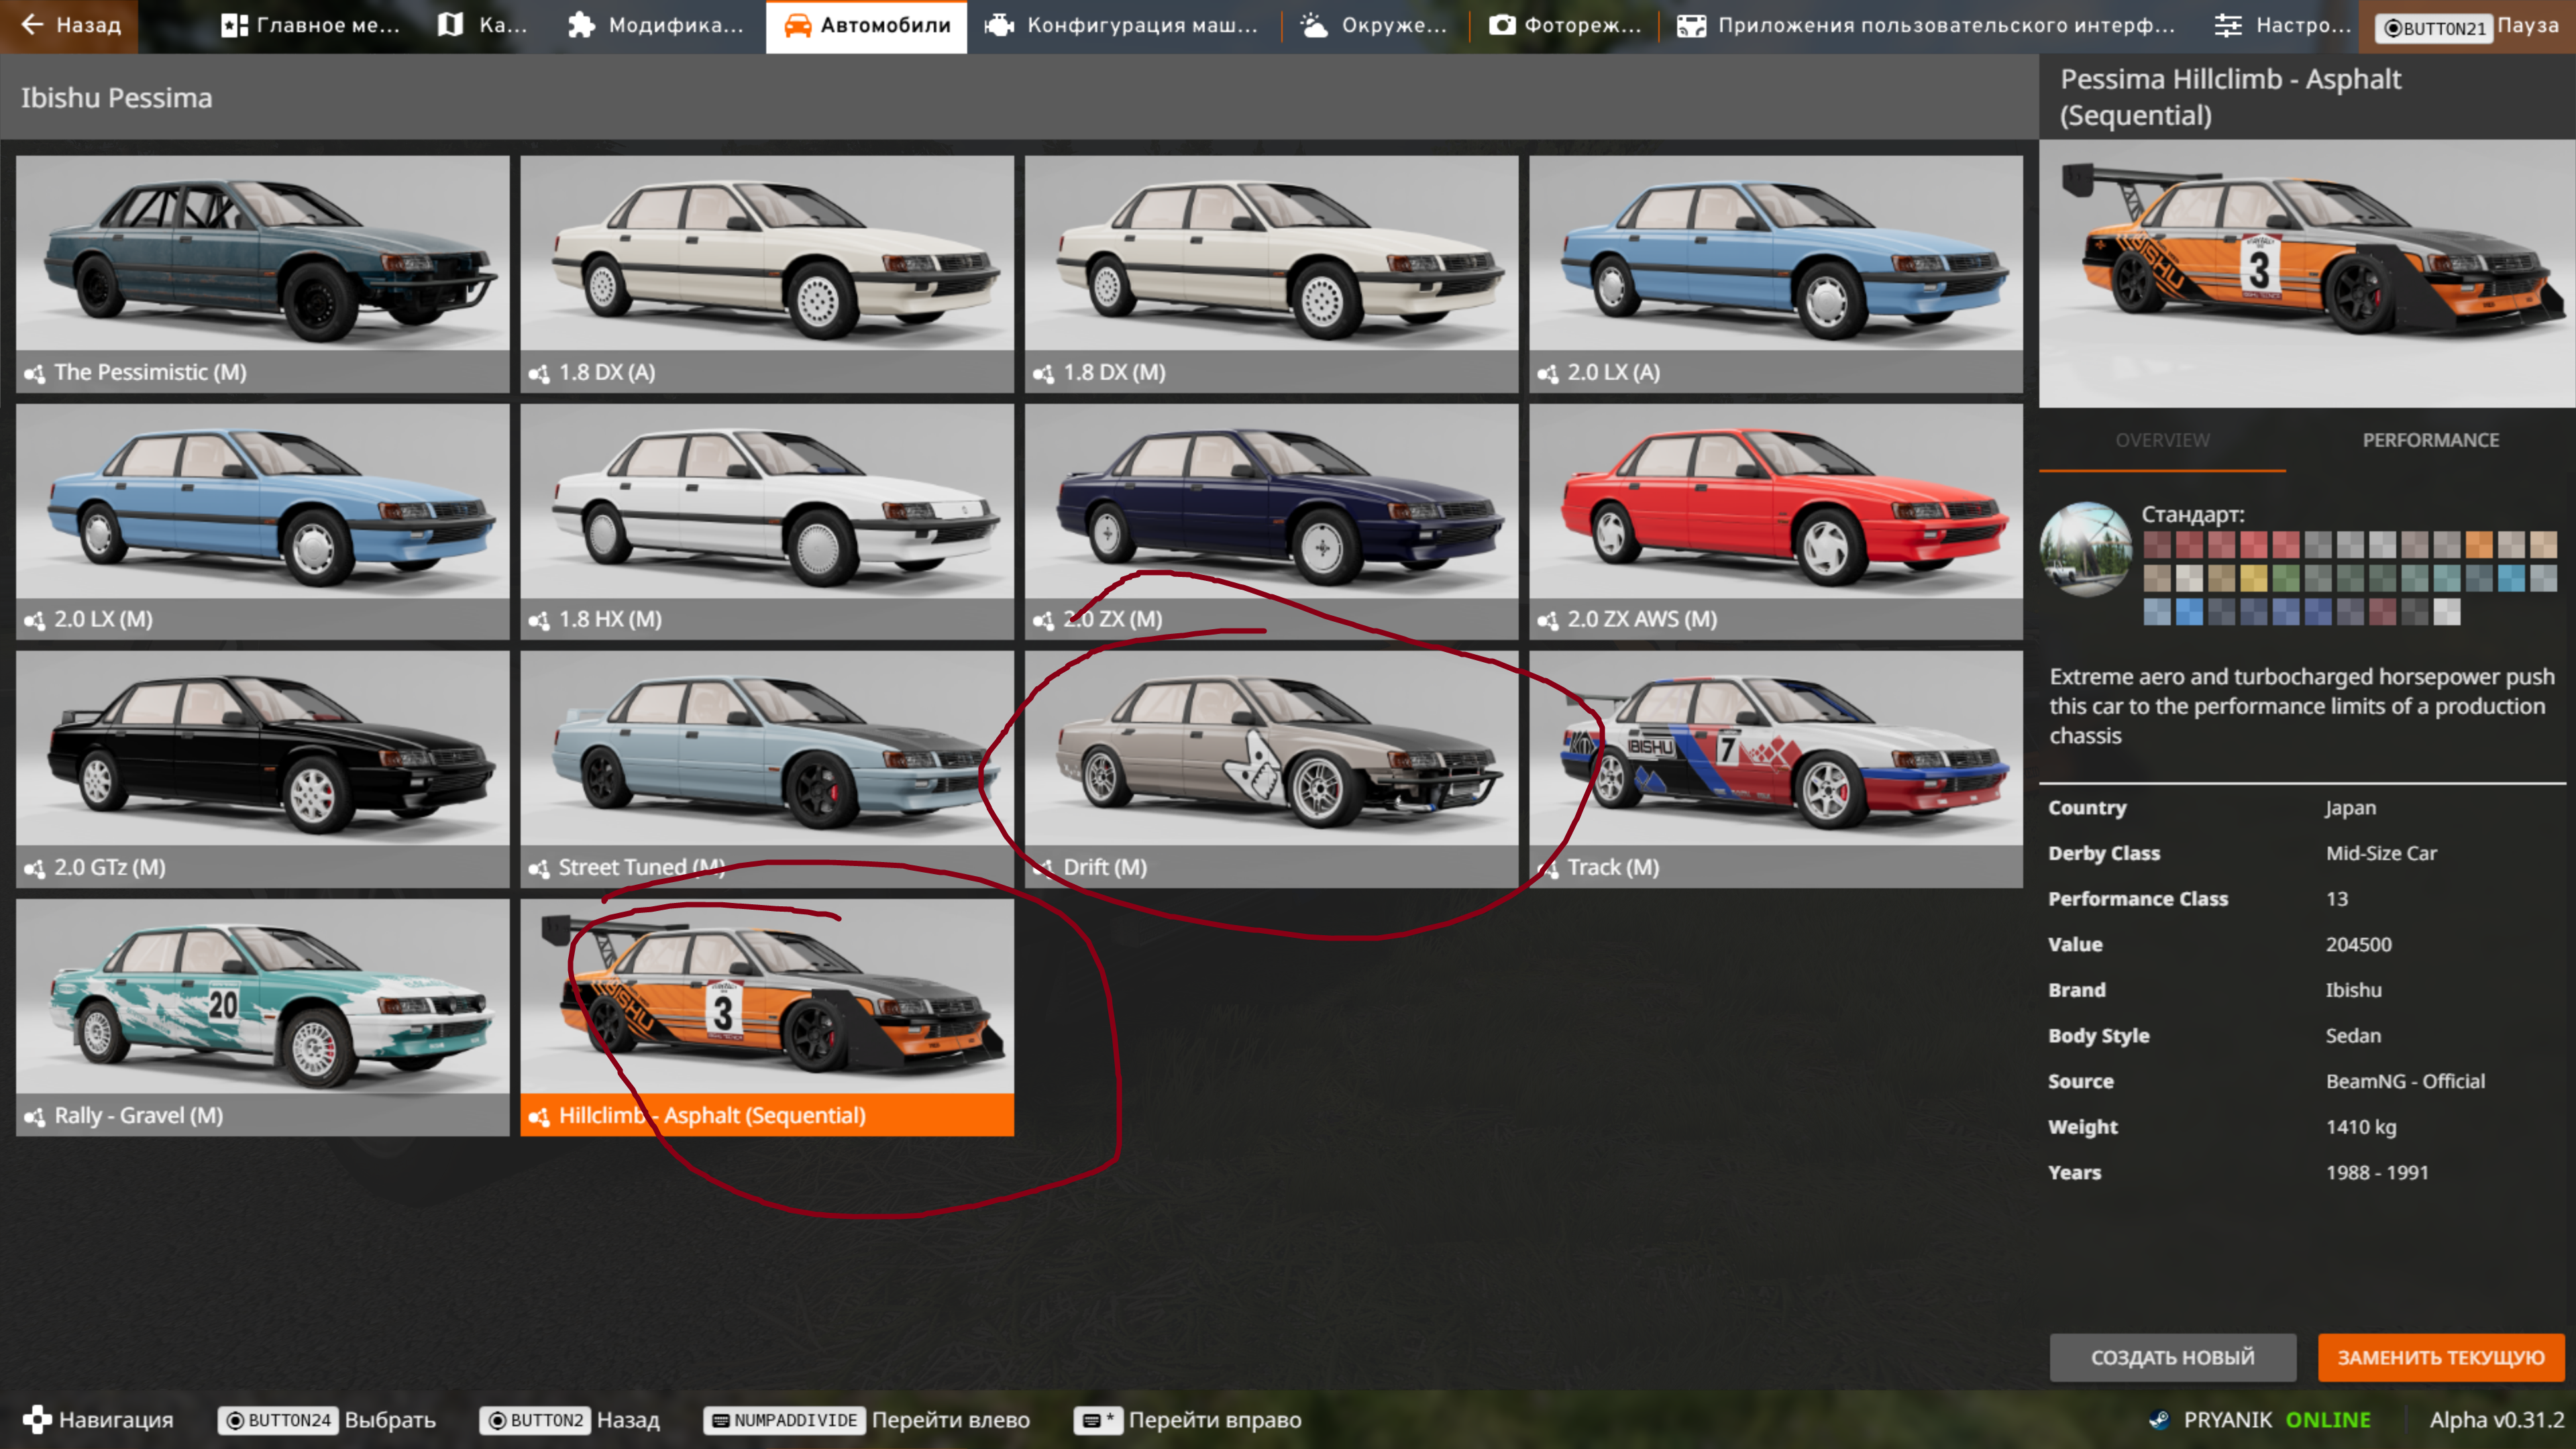Open the Главное меню grid icon
Viewport: 2576px width, 1449px height.
(x=234, y=25)
